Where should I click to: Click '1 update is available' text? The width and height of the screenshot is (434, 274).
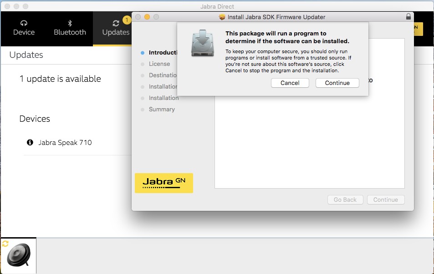tap(60, 79)
